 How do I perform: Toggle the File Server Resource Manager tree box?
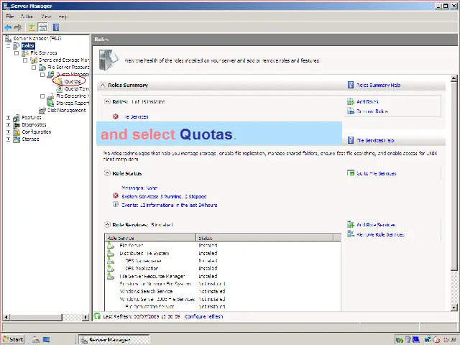tap(34, 68)
